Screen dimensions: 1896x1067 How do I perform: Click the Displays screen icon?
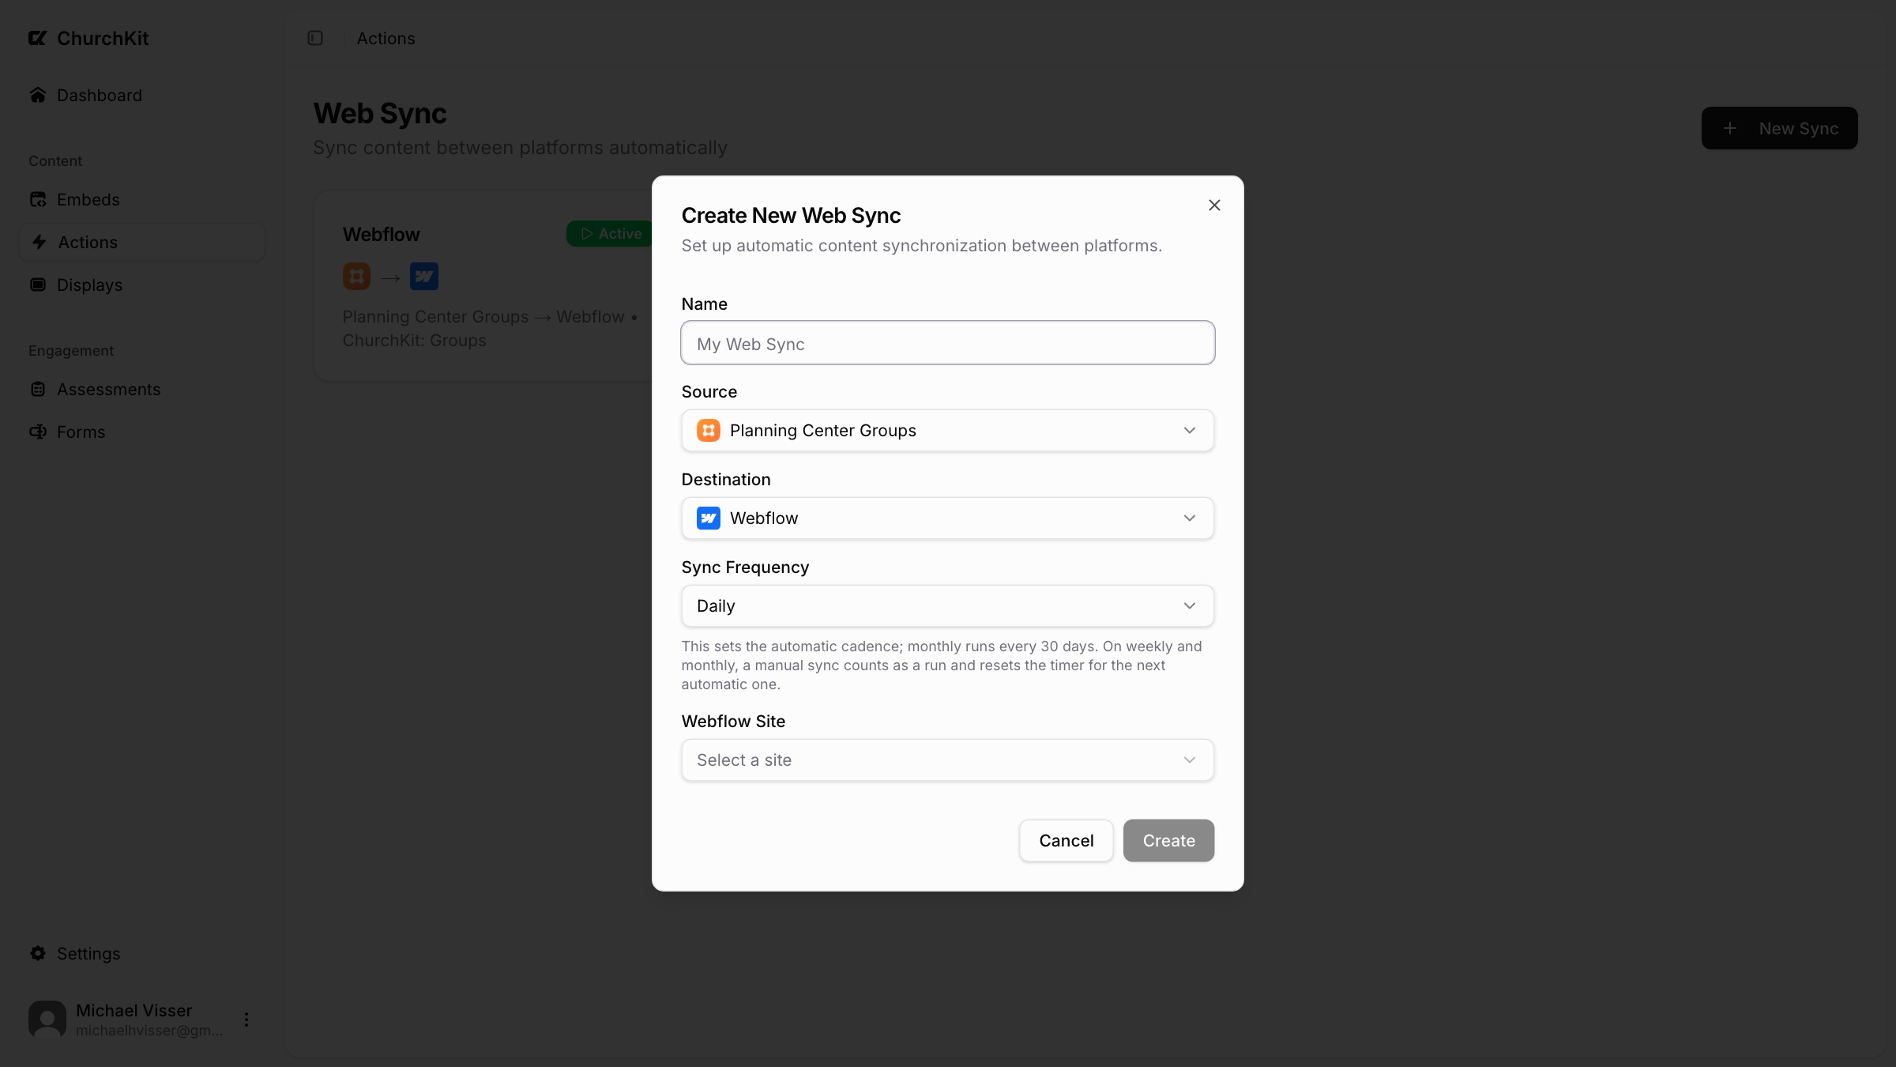38,285
